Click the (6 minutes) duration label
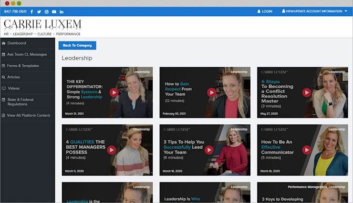353x203 pixels. (x=173, y=158)
